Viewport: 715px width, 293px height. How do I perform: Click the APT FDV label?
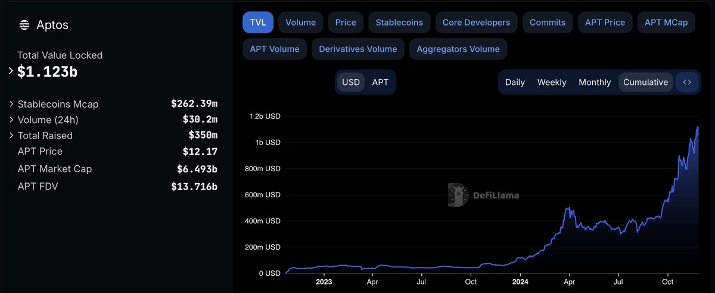[x=38, y=187]
